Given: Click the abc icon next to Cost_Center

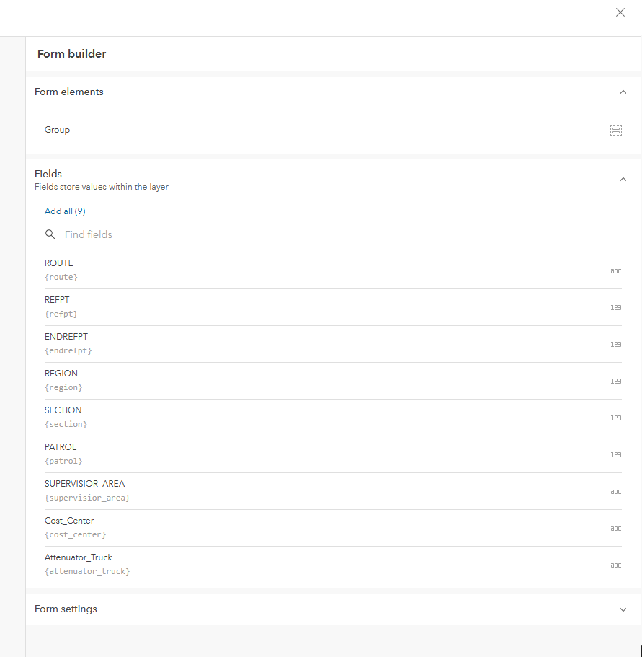Looking at the screenshot, I should [x=616, y=528].
